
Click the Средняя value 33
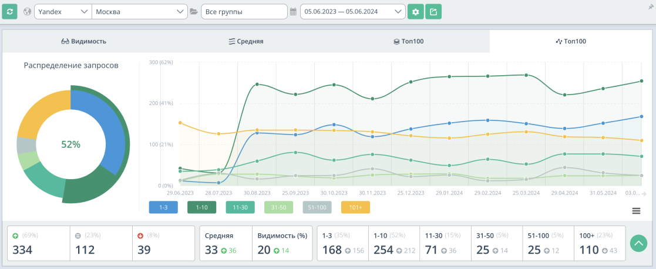[x=211, y=250]
